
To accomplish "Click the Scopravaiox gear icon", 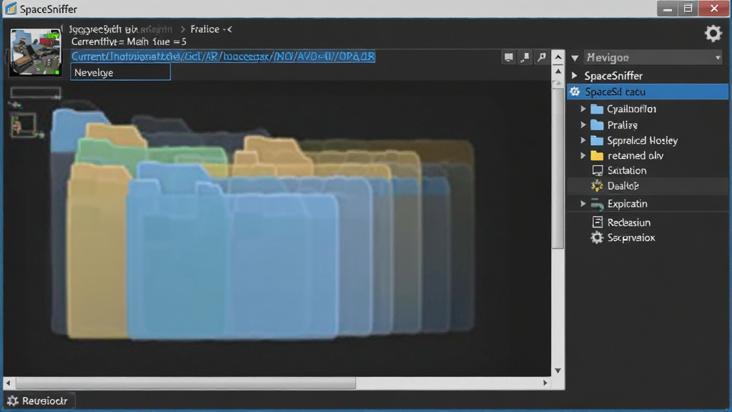I will tap(597, 237).
